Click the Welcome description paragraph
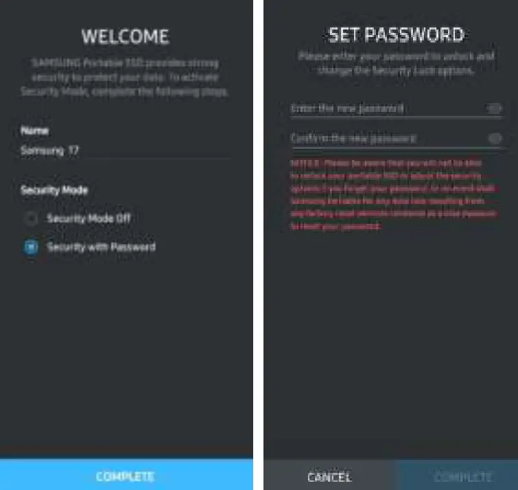Viewport: 518px width, 490px height. click(125, 77)
